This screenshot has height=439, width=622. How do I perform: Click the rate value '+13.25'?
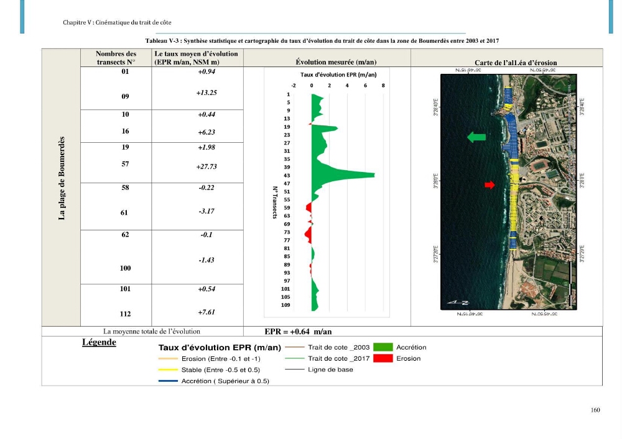click(207, 93)
